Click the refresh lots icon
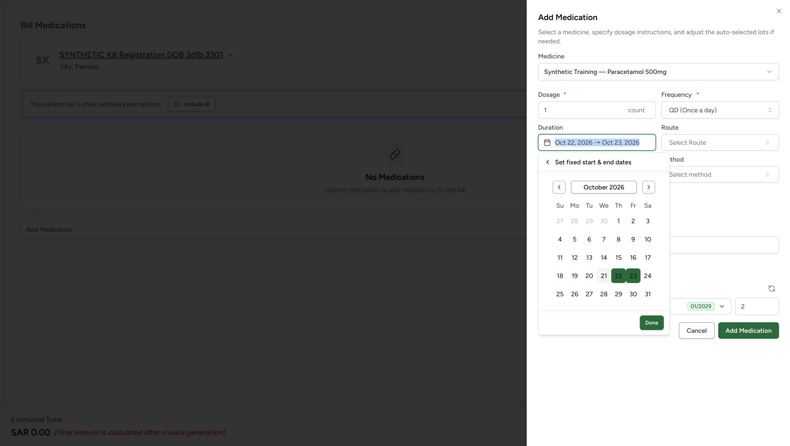The width and height of the screenshot is (790, 446). (772, 289)
